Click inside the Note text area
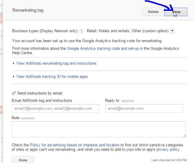The width and height of the screenshot is (194, 163). (x=99, y=129)
